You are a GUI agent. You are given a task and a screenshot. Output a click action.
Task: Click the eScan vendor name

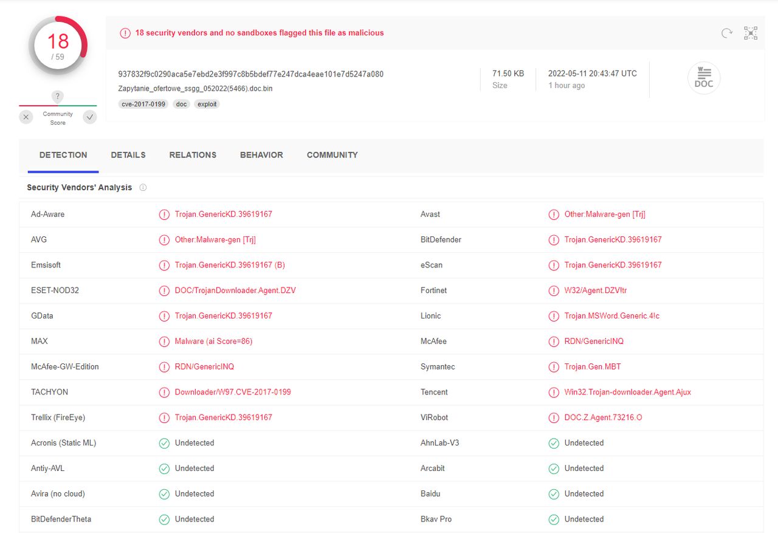coord(432,265)
